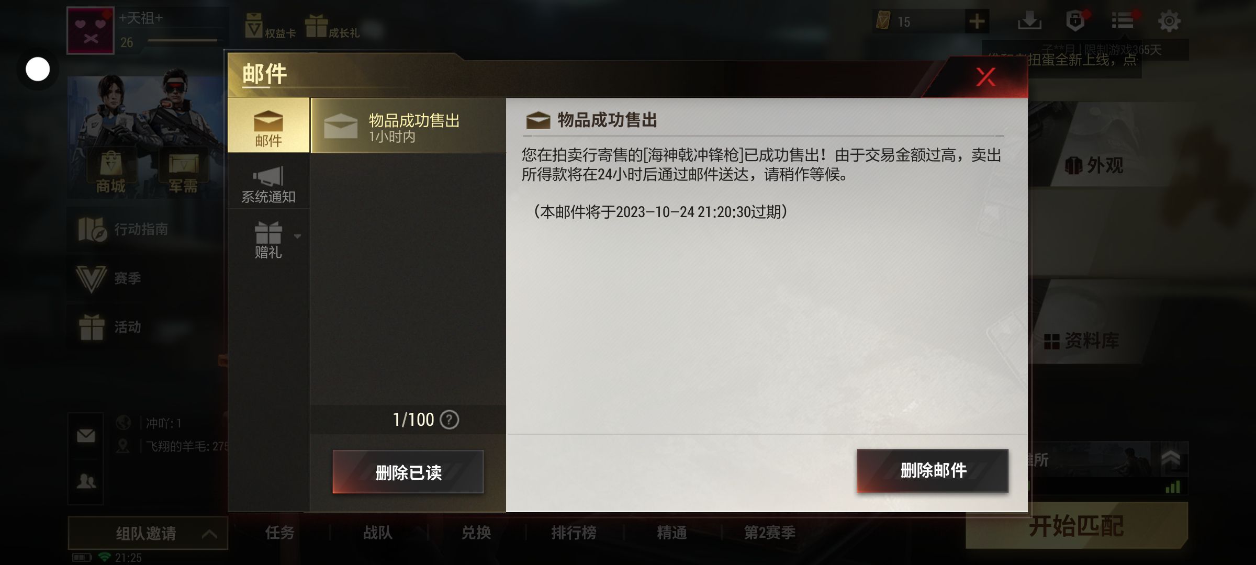Open the friends silhouette icon
Screen dimensions: 1256x565
pyautogui.click(x=86, y=481)
